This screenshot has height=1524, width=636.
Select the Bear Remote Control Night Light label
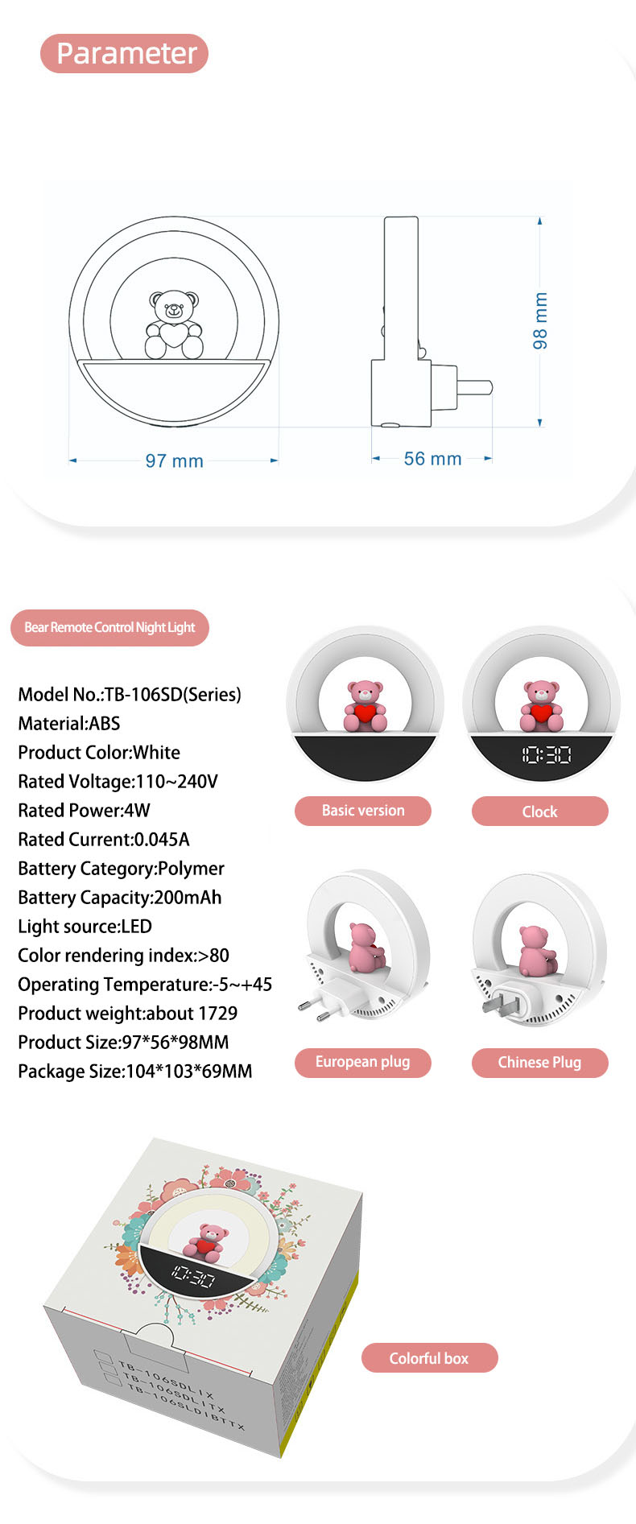pos(109,628)
